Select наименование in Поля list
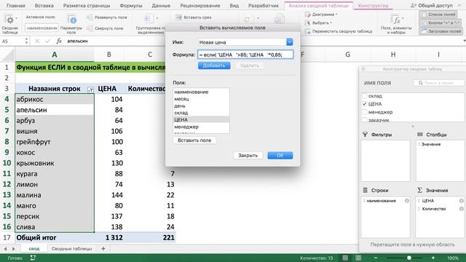This screenshot has width=466, height=262. [x=201, y=92]
